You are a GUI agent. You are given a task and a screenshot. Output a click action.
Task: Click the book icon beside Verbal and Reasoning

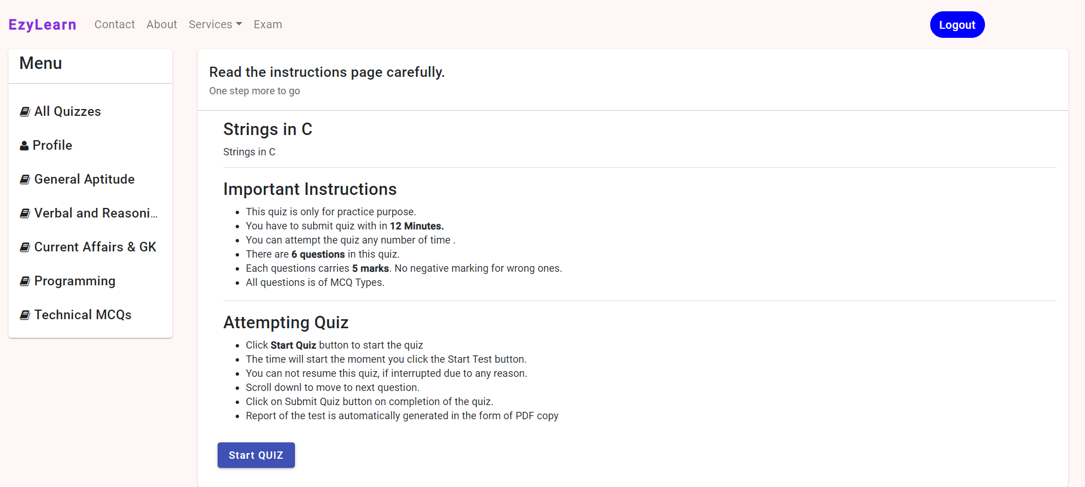pos(24,213)
